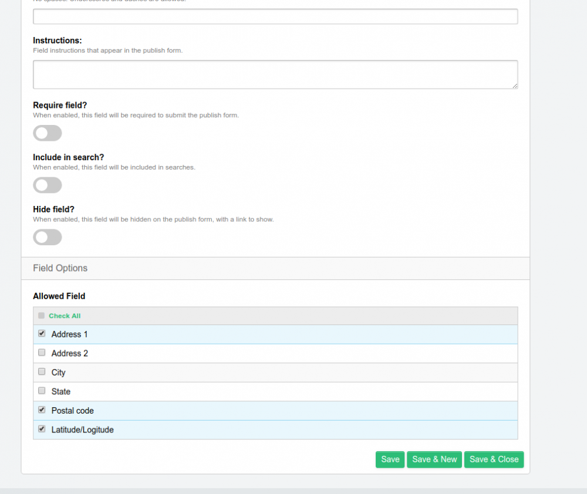Viewport: 587px width, 494px height.
Task: Toggle the Require field switch
Action: click(x=47, y=133)
